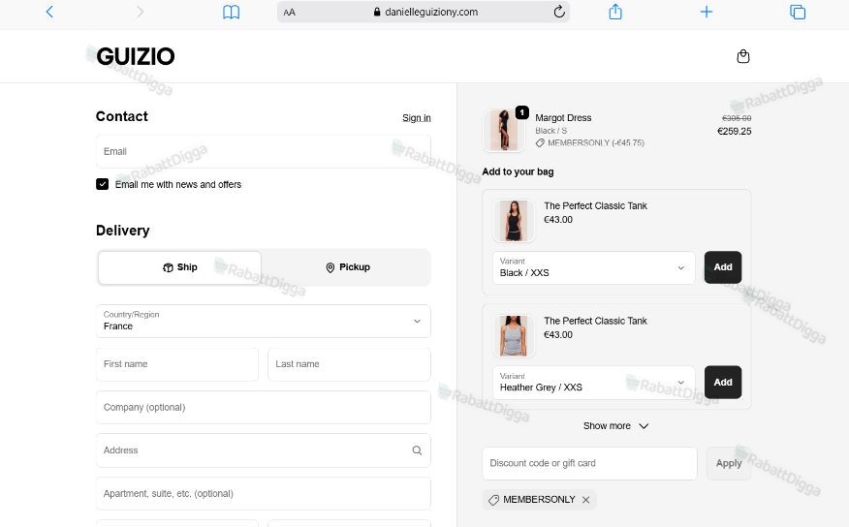Click the address search magnifier icon
The width and height of the screenshot is (849, 527).
417,450
